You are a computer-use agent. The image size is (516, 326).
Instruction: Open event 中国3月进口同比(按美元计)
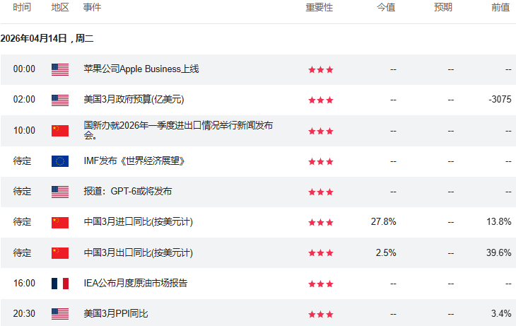point(139,221)
